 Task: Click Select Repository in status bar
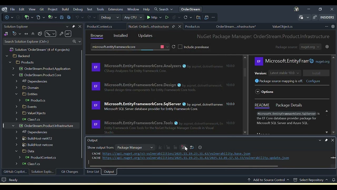pos(311,180)
